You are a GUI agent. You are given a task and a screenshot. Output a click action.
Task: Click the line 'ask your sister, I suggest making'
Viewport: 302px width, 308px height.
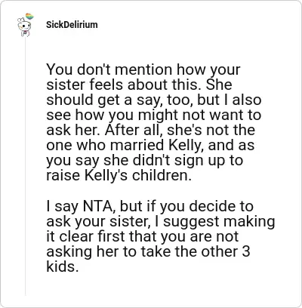160,221
